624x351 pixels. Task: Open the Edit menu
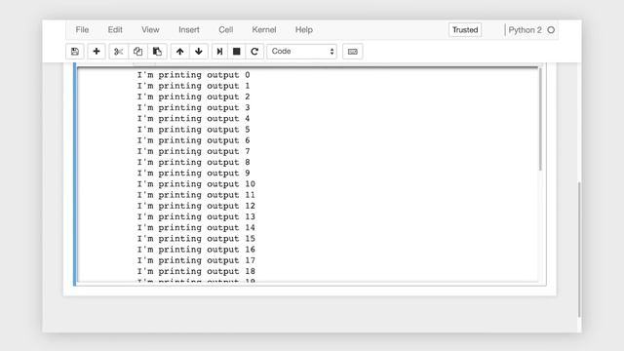tap(115, 30)
